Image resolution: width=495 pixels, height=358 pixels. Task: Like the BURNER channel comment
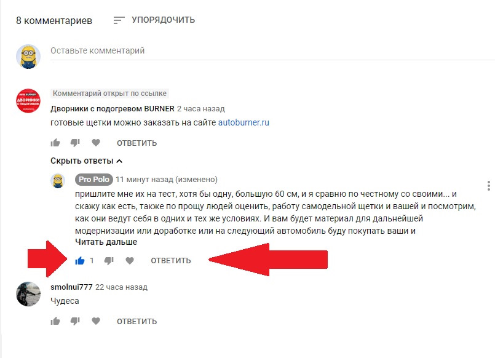(x=55, y=143)
